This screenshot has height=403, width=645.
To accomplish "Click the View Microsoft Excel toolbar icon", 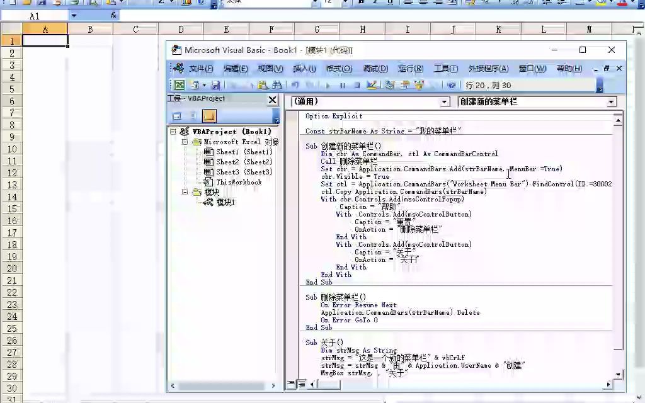I will tap(180, 85).
